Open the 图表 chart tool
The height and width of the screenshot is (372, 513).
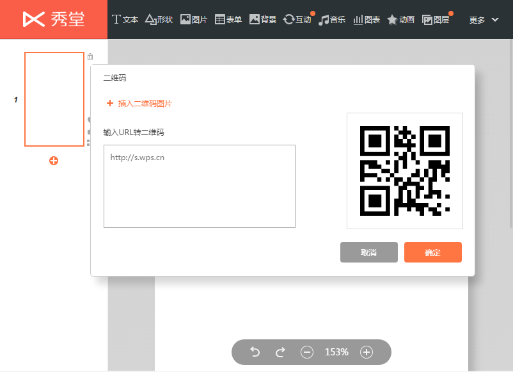coord(367,20)
